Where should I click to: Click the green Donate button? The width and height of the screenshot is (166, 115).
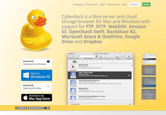pyautogui.click(x=146, y=4)
